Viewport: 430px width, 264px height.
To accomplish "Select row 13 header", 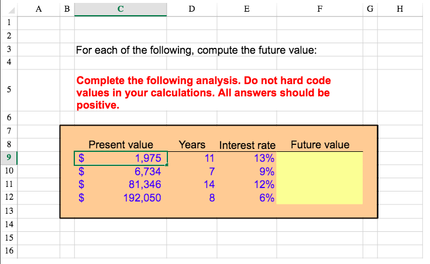I will coord(9,211).
